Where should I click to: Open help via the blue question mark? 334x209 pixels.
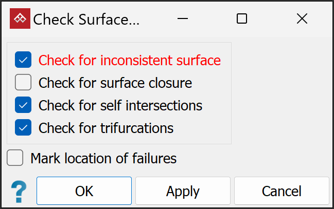pos(19,192)
